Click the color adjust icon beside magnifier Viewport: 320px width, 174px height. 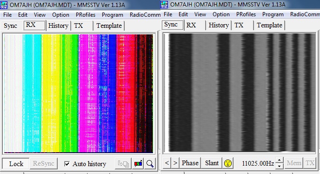[138, 164]
